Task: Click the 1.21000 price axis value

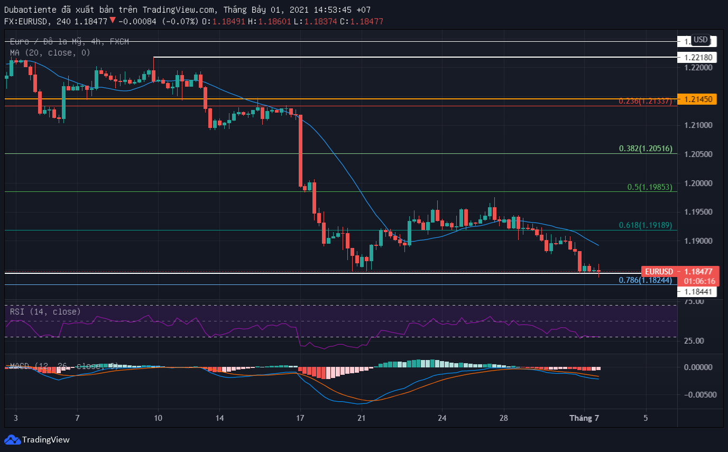Action: (697, 125)
